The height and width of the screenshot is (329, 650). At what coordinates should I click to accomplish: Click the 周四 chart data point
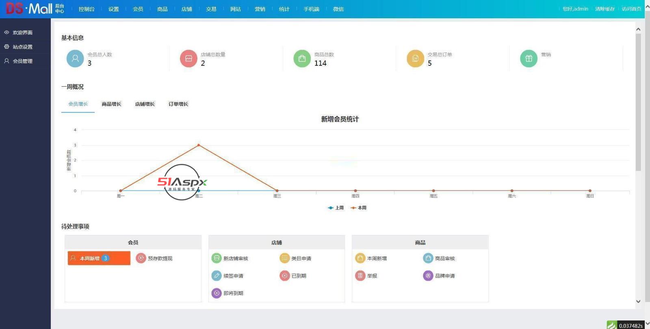coord(355,190)
